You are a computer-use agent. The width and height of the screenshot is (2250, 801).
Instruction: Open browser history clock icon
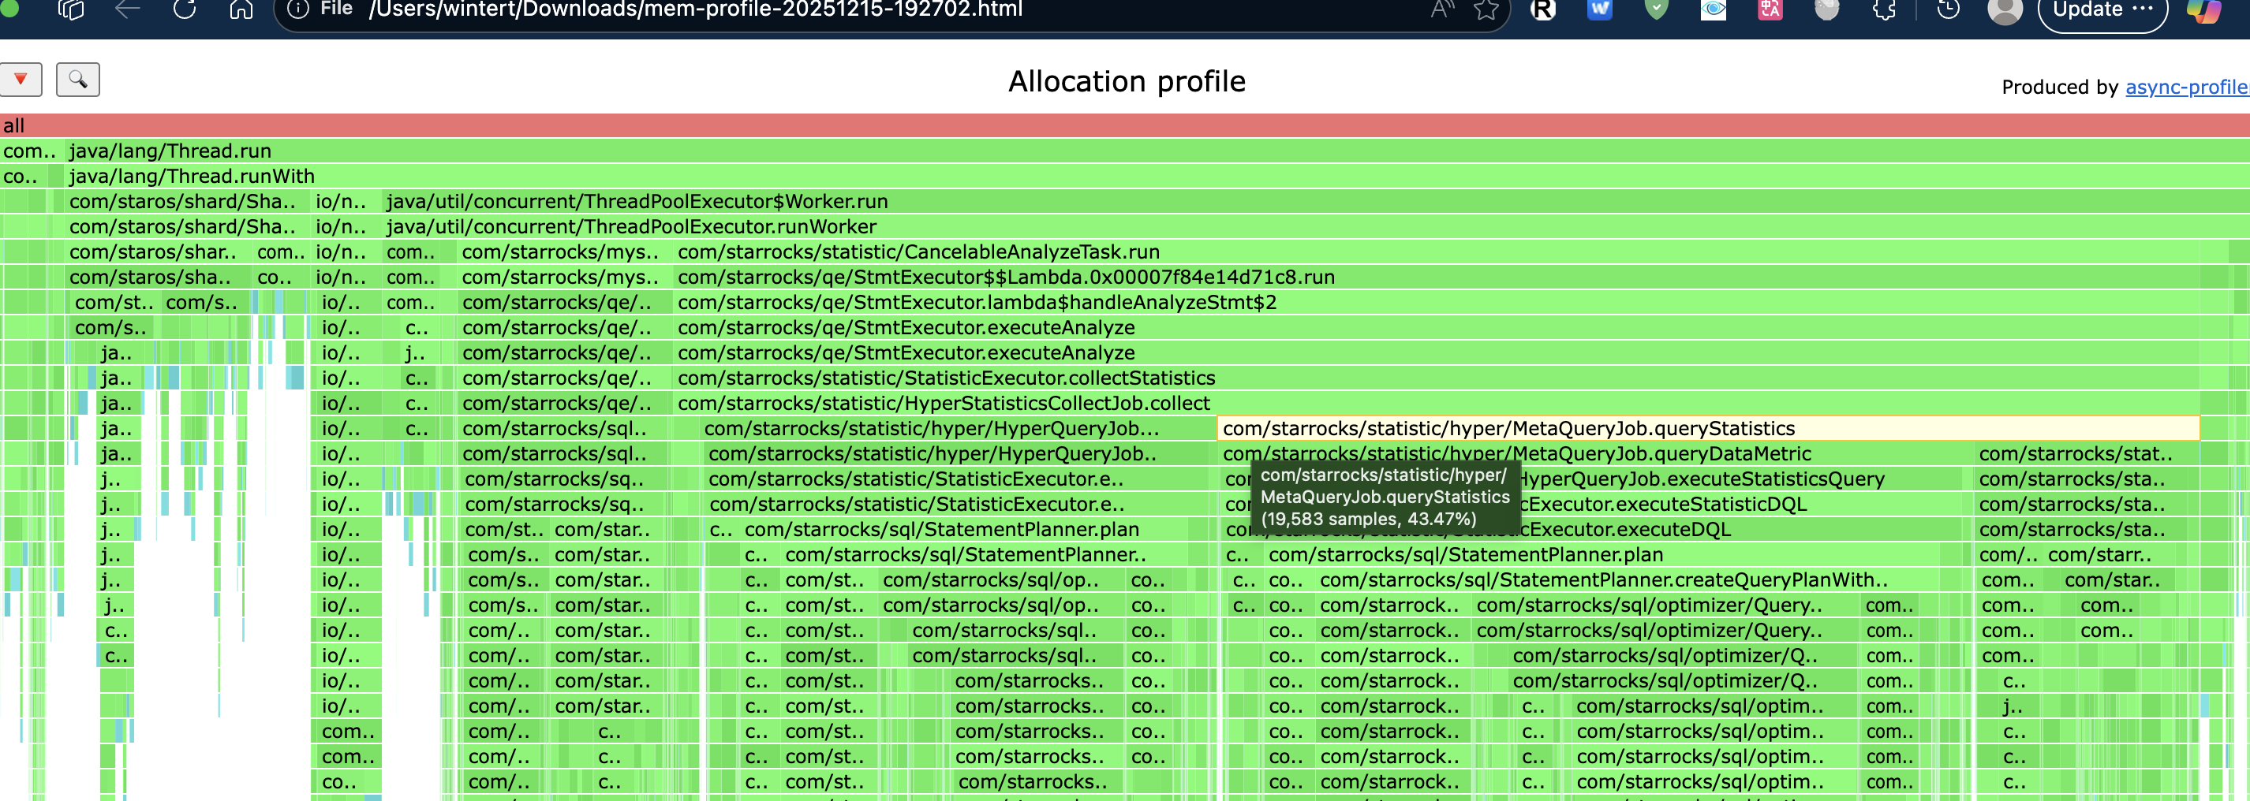tap(1948, 9)
